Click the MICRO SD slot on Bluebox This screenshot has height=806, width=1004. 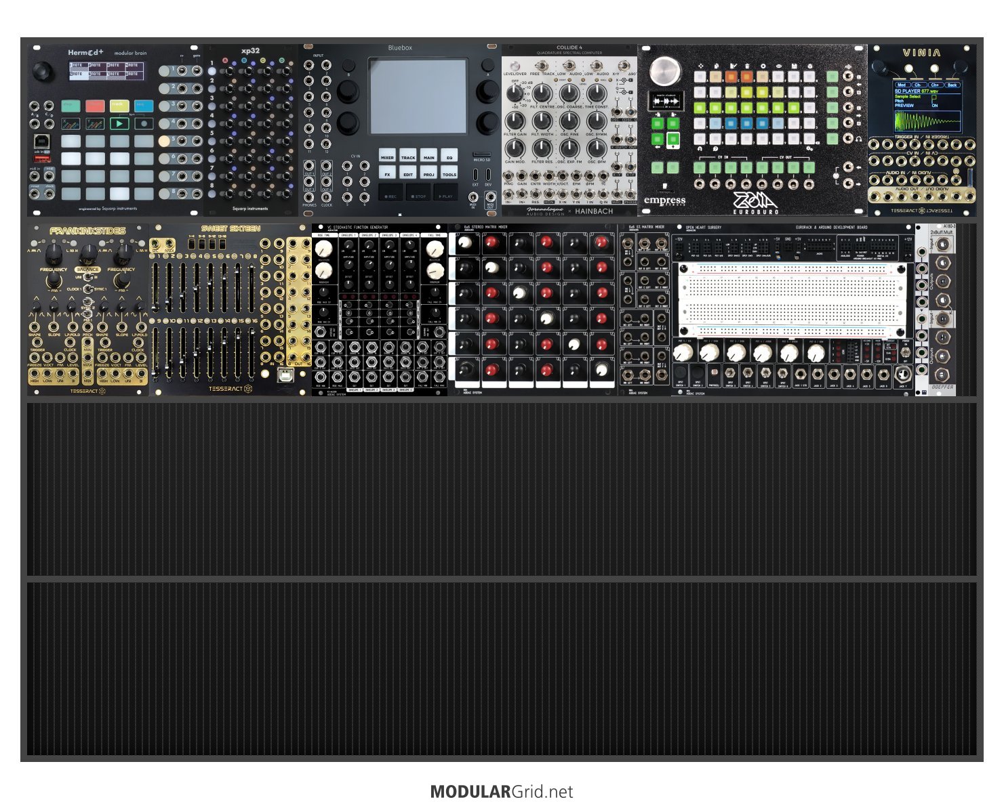pyautogui.click(x=481, y=155)
